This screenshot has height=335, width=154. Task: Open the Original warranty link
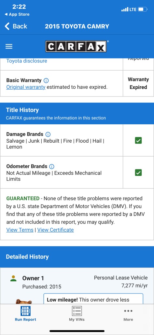[26, 87]
